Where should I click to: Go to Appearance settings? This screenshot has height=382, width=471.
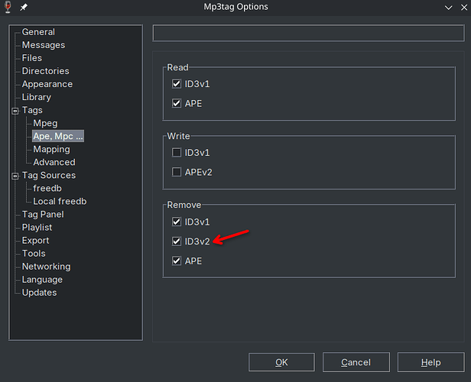tap(47, 84)
